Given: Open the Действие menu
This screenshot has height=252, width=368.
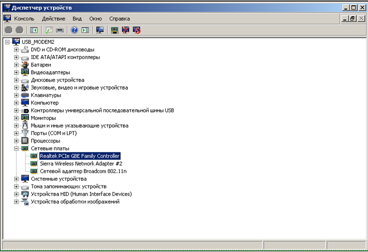Looking at the screenshot, I should 53,19.
